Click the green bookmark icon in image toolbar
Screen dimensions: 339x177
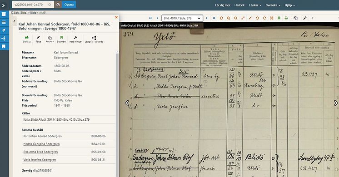pos(279,18)
